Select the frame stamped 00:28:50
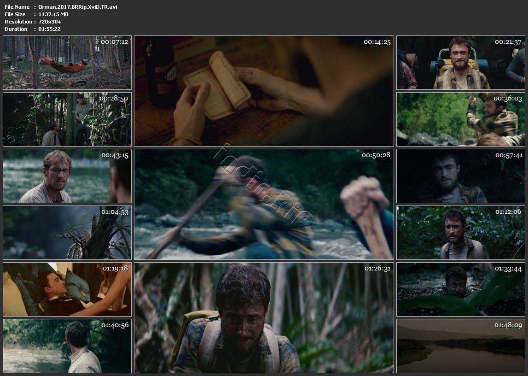 click(x=67, y=119)
